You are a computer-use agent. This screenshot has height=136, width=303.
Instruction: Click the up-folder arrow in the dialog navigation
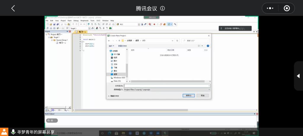point(119,41)
